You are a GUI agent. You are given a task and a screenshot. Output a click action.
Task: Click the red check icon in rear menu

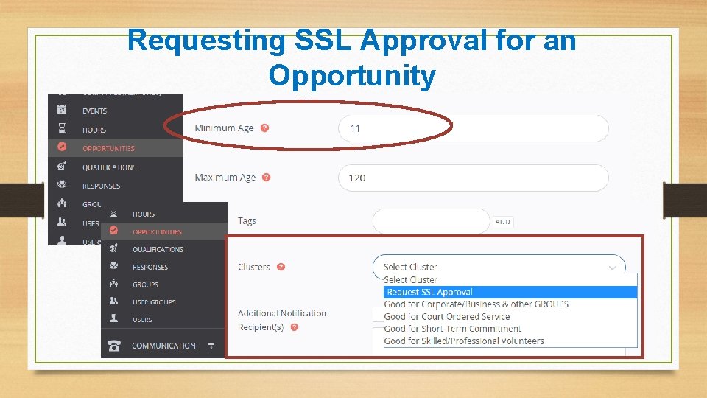tap(62, 147)
